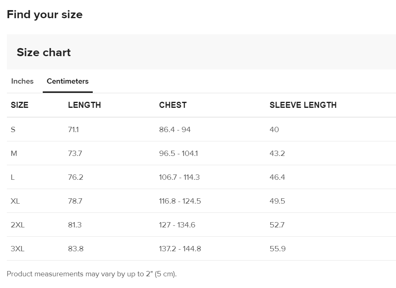Click chest range 116.8 - 124.5
Image resolution: width=396 pixels, height=288 pixels.
180,201
